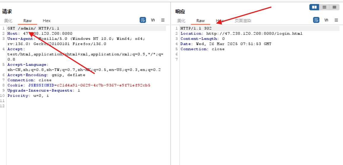Switch to top-bottom stacked layout view

tap(324, 7)
